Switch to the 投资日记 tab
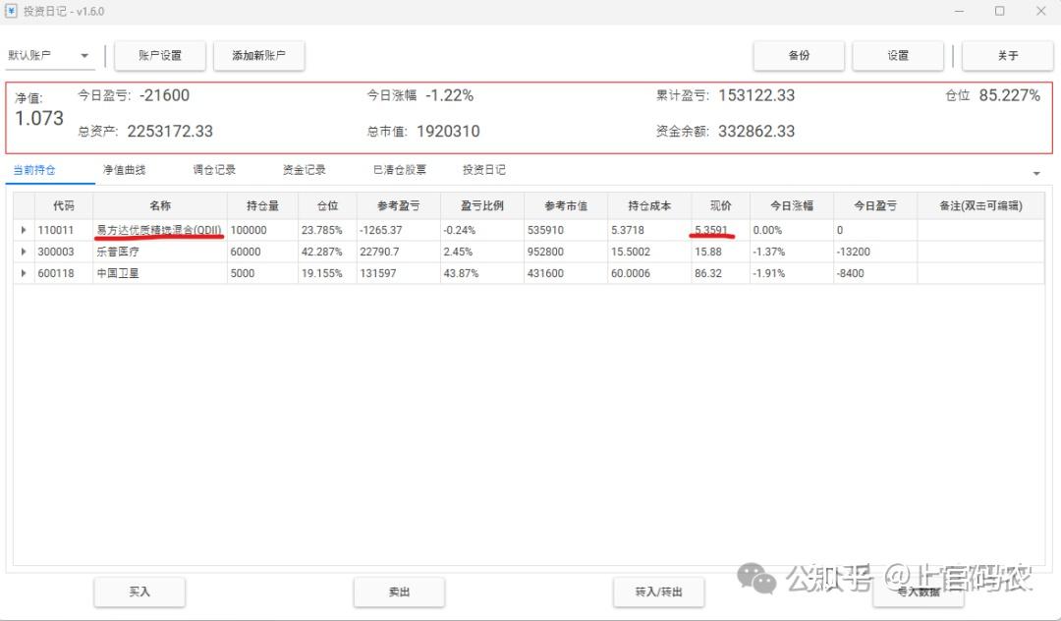 coord(482,169)
